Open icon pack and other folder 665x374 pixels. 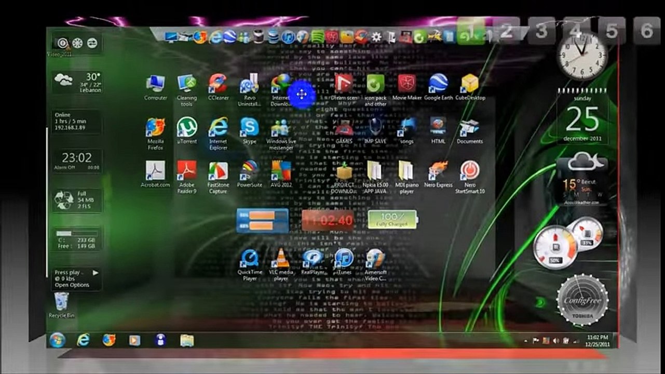(375, 90)
